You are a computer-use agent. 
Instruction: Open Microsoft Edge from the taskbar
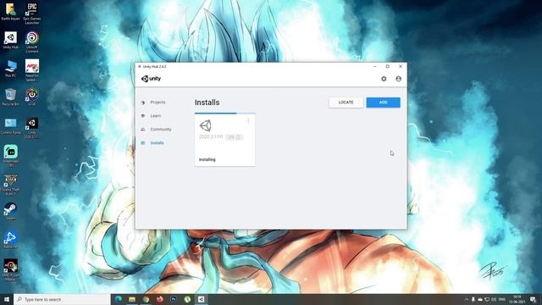[x=119, y=299]
